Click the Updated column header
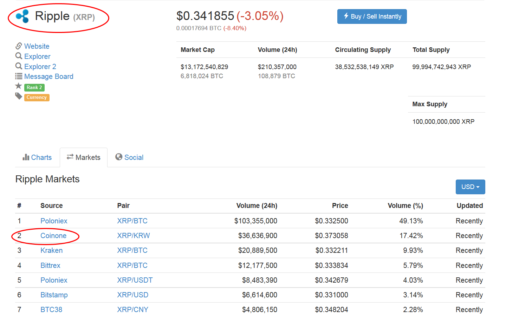 tap(470, 205)
